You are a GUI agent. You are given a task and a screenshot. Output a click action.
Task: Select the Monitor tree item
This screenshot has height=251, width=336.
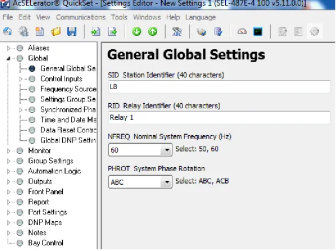click(x=39, y=151)
